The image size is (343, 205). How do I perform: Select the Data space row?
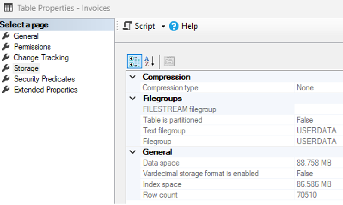coord(242,163)
